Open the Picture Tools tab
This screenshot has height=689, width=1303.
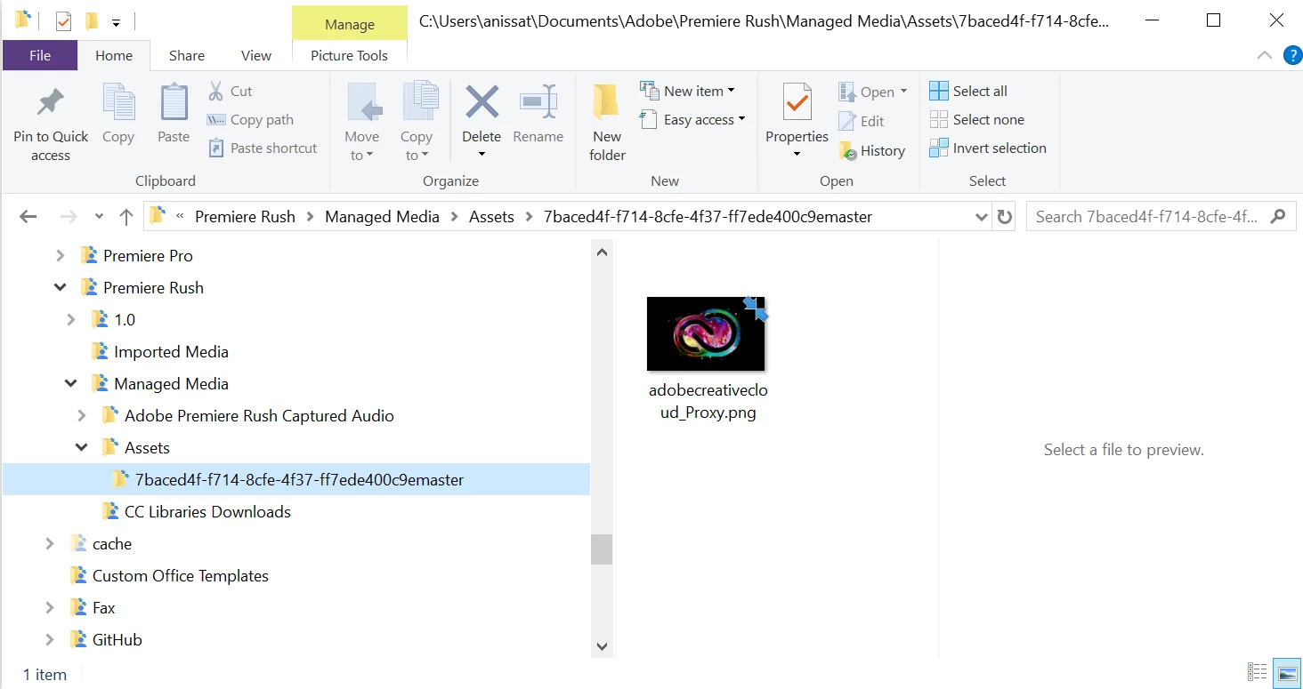point(349,55)
